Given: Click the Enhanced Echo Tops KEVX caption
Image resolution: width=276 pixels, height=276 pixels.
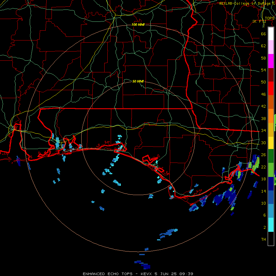Looking at the screenshot, I should [138, 274].
